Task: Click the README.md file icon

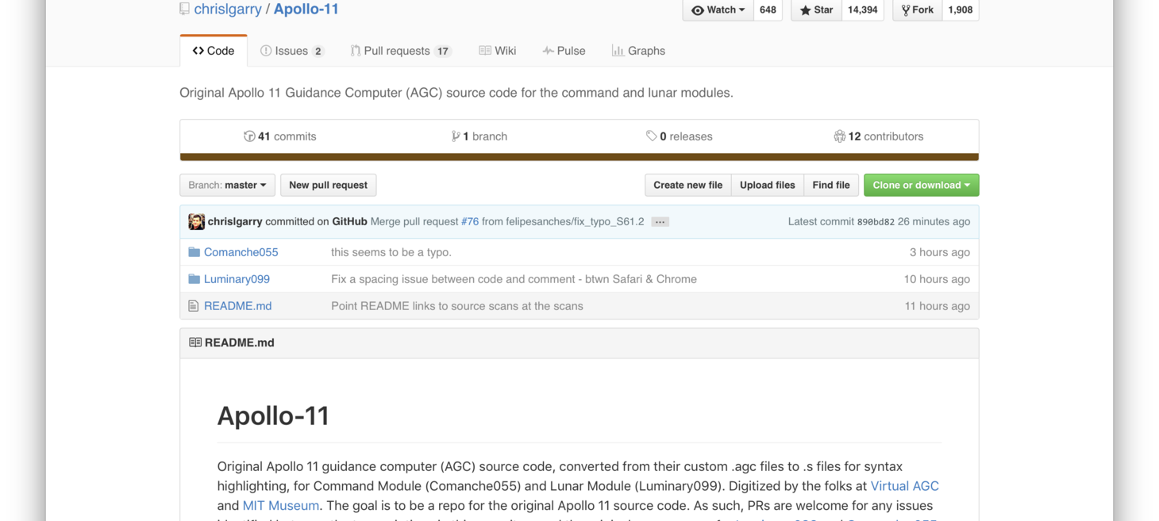Action: (x=193, y=306)
